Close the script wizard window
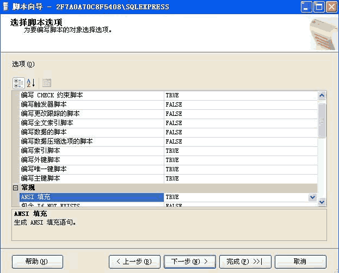Screen dimensions: 339x273 331,7
